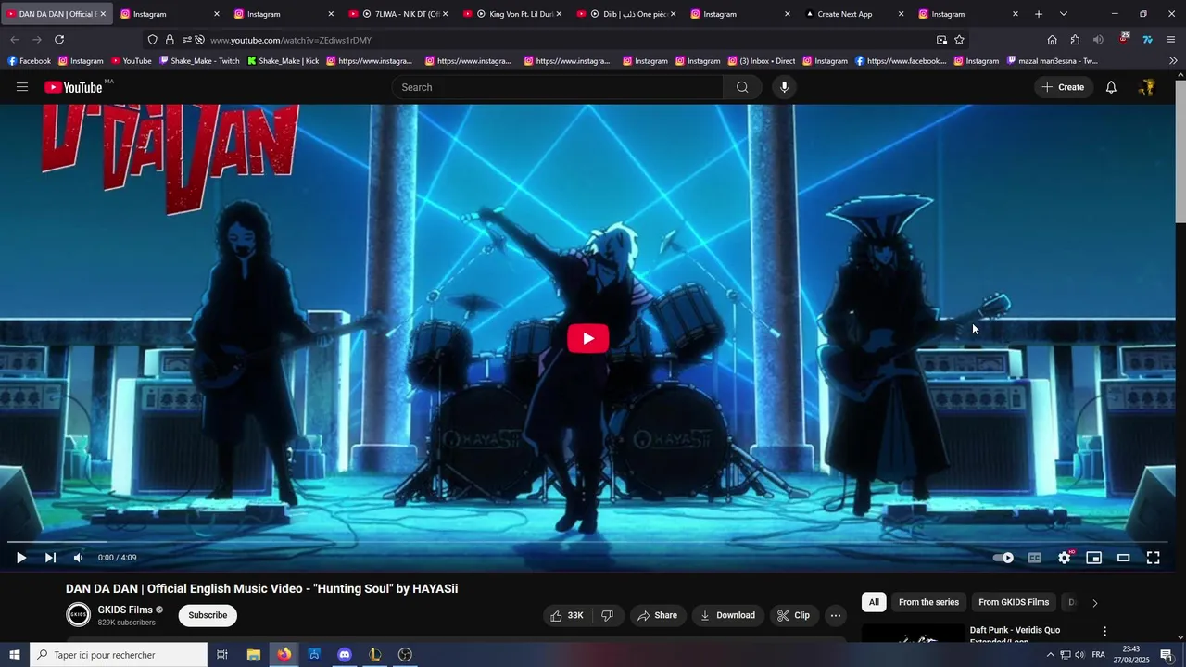The height and width of the screenshot is (667, 1186).
Task: Focus the YouTube search box
Action: point(557,87)
